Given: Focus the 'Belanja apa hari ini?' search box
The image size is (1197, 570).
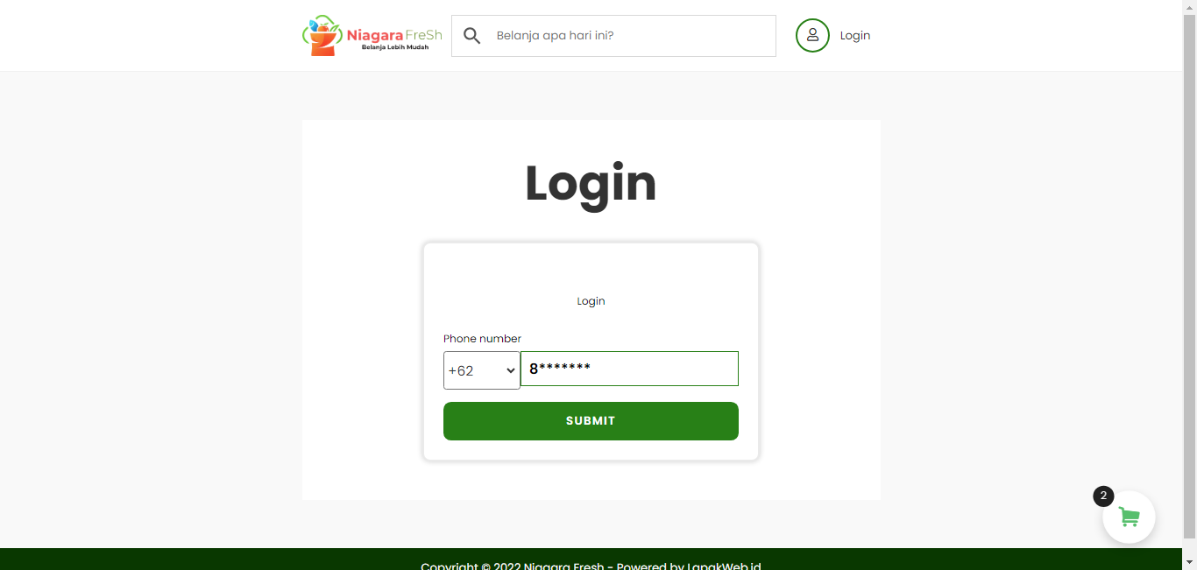Looking at the screenshot, I should (613, 36).
